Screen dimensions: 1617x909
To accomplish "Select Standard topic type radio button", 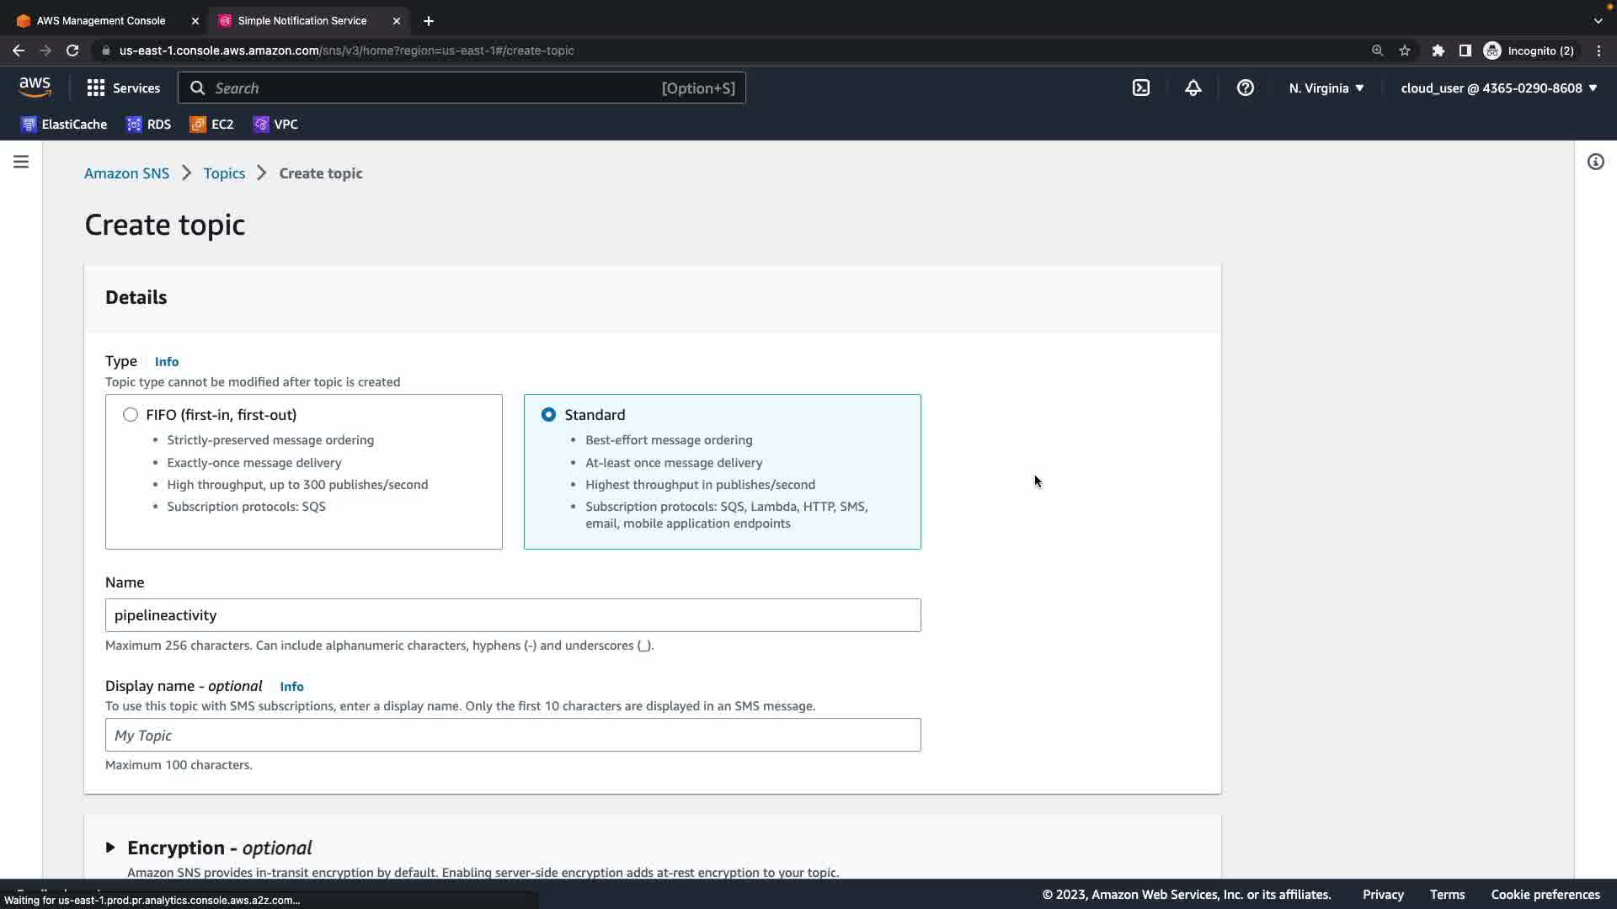I will (x=549, y=415).
